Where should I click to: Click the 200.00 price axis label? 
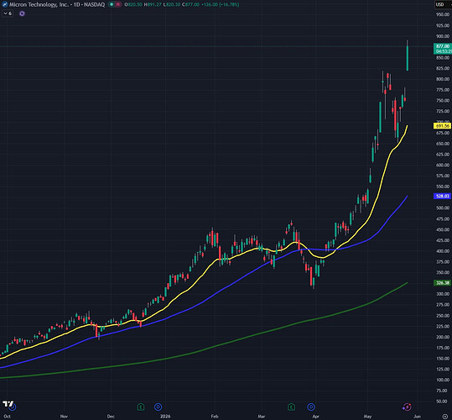point(443,337)
